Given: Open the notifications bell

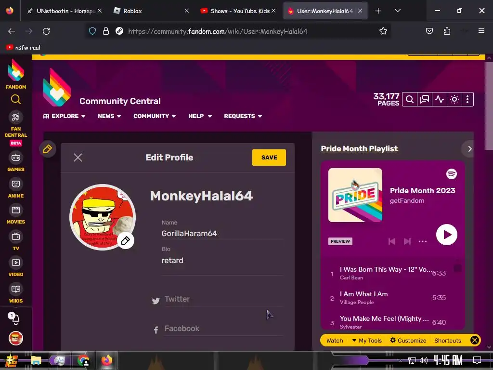Looking at the screenshot, I should [x=15, y=319].
